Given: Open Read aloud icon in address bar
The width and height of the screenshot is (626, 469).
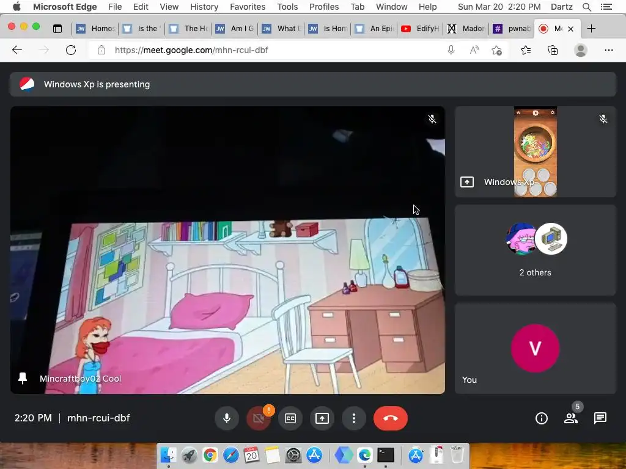Looking at the screenshot, I should tap(474, 50).
